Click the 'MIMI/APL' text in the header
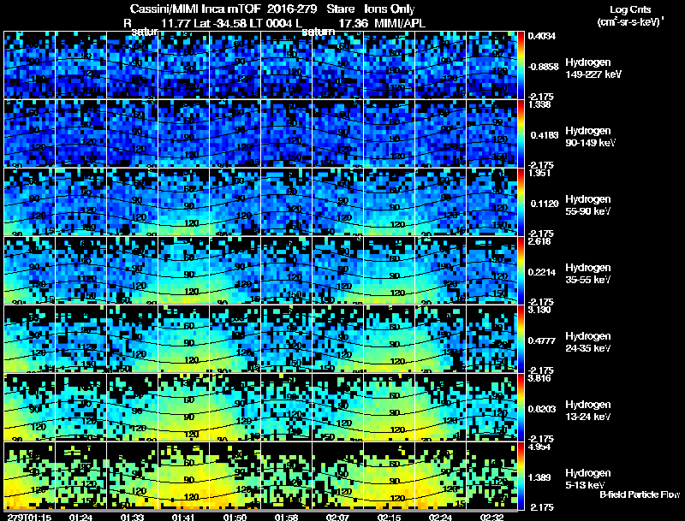The image size is (685, 521). click(400, 23)
